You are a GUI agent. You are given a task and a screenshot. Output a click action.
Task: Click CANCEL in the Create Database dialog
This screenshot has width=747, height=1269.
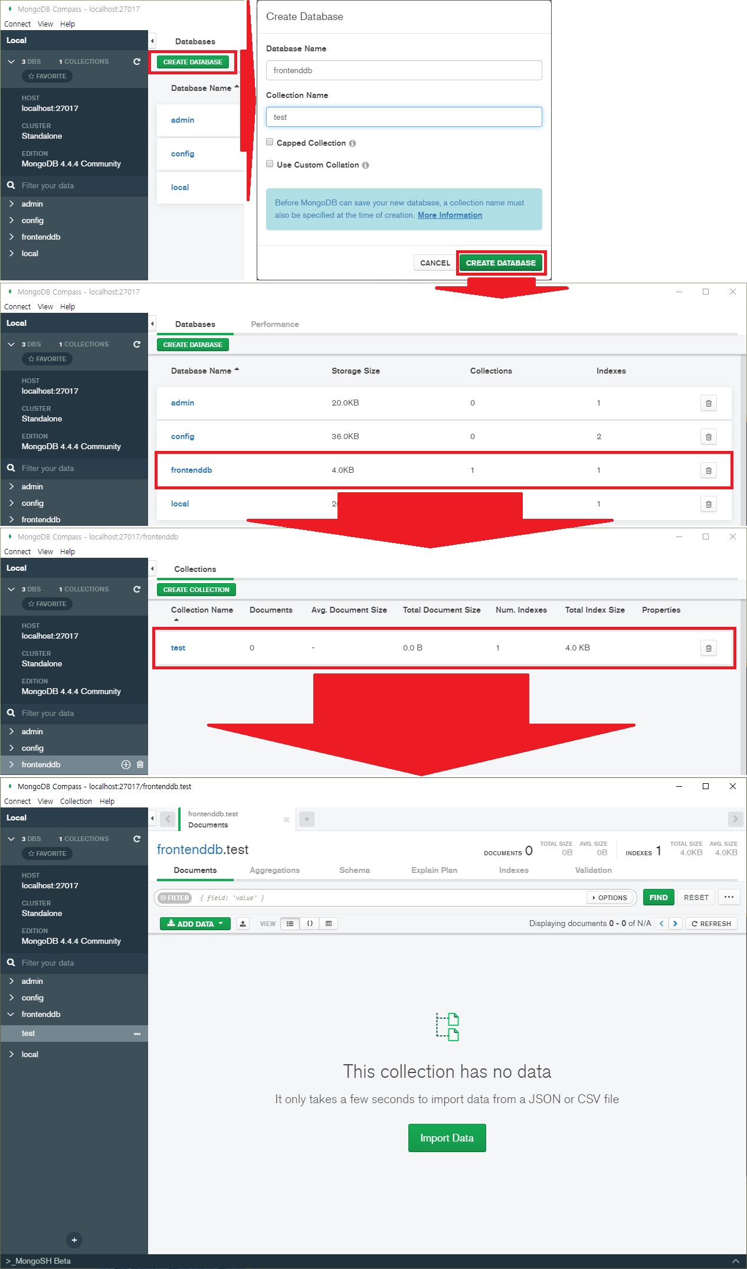click(435, 263)
